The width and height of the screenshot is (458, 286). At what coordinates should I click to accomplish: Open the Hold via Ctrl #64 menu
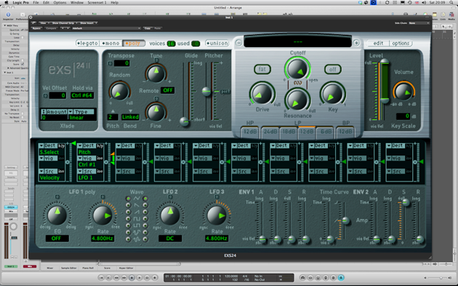coord(81,95)
